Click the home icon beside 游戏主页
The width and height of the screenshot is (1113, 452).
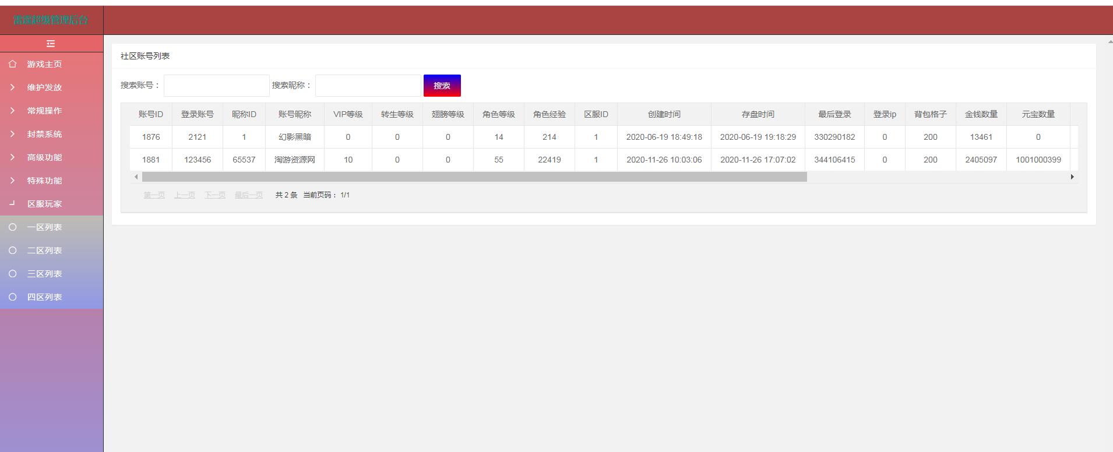point(13,64)
